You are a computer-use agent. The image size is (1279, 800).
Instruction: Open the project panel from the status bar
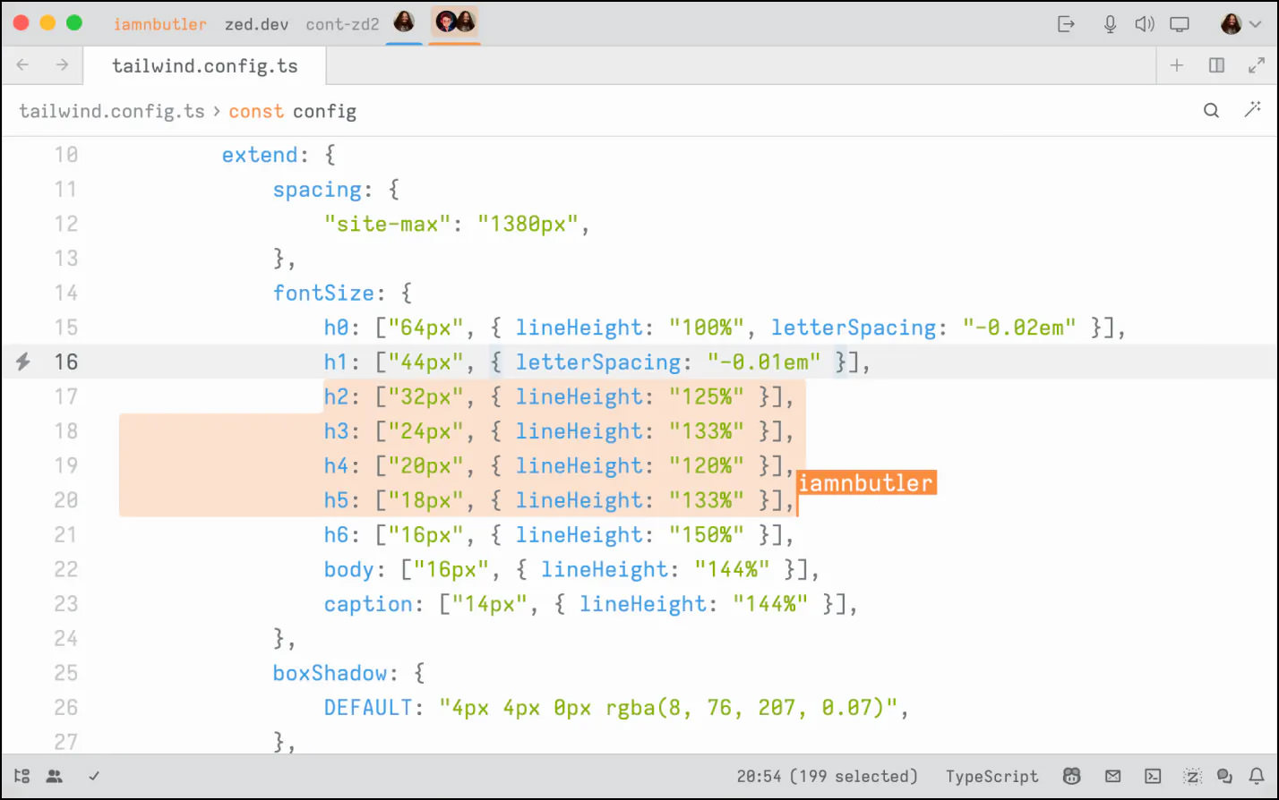22,776
